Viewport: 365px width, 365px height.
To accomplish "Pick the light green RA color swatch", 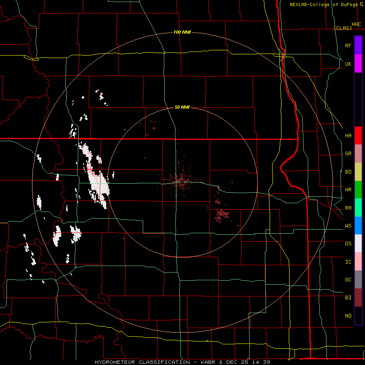I will (x=358, y=208).
